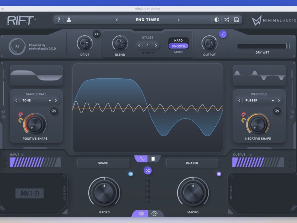
Task: Switch to the waveform sine view tab
Action: click(141, 159)
